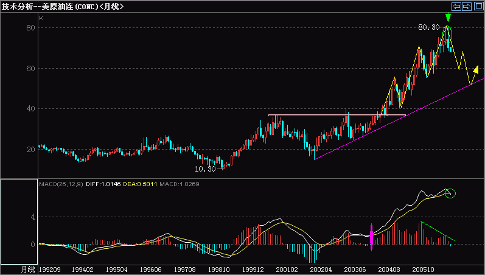Click the 4 level on MACD axis
This screenshot has height=275, width=485.
[x=33, y=217]
